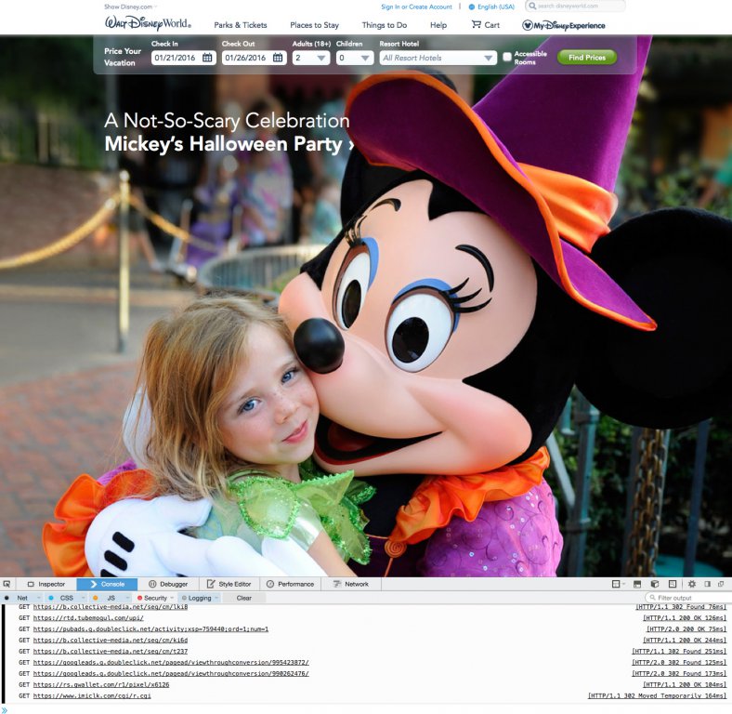Click the frame selector icon in devtools

pyautogui.click(x=617, y=584)
